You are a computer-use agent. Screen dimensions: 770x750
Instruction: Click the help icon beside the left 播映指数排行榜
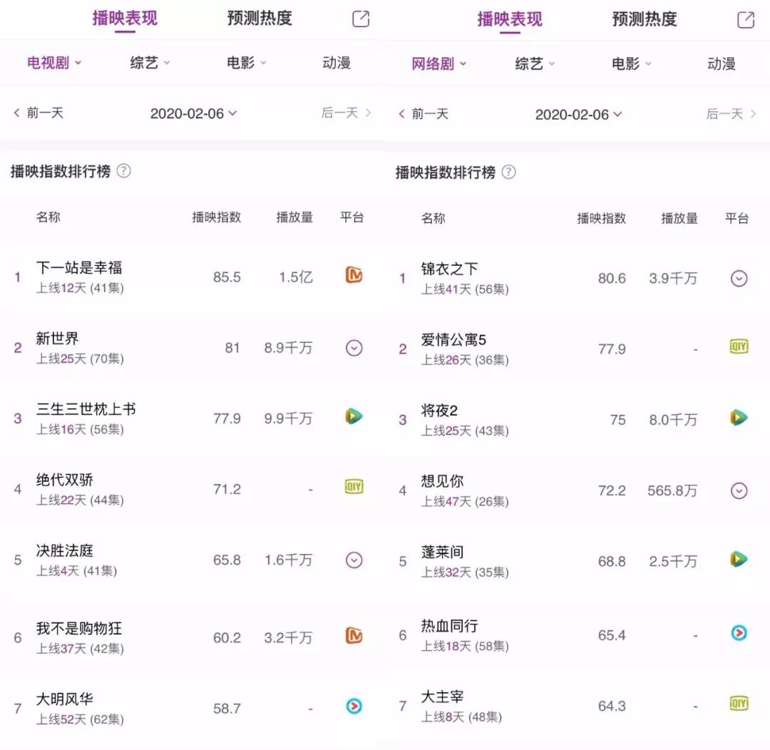pos(123,171)
